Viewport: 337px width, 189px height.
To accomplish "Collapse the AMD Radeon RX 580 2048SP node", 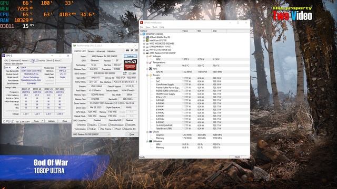I will coord(144,53).
